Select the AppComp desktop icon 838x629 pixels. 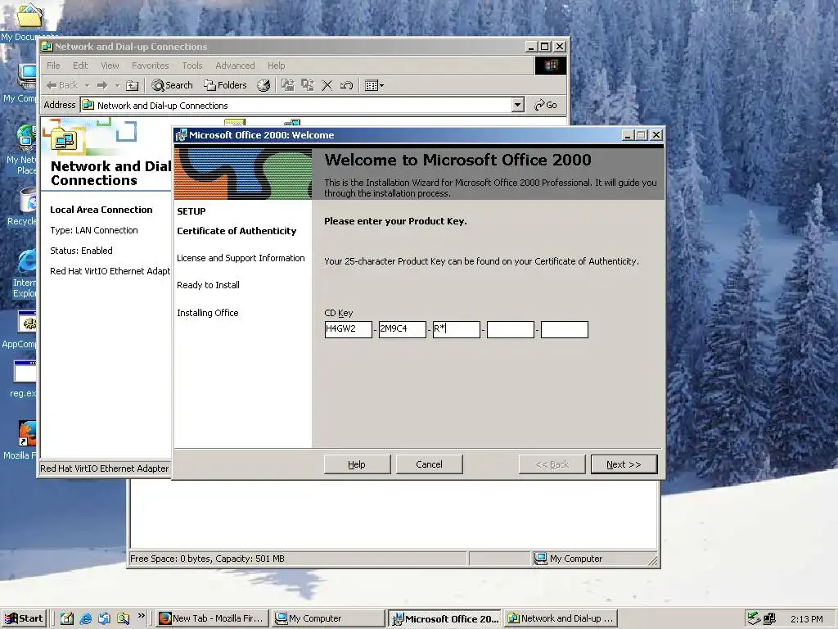[x=20, y=329]
